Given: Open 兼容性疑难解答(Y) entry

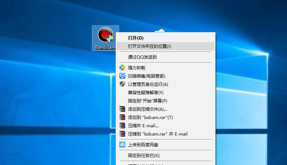Looking at the screenshot, I should point(146,93).
